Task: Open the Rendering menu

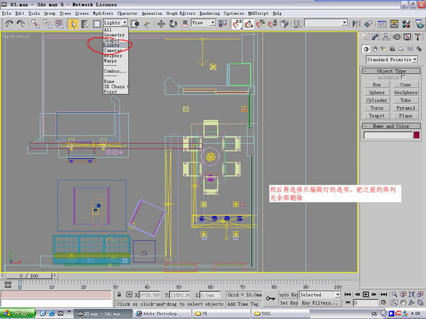Action: pos(209,13)
